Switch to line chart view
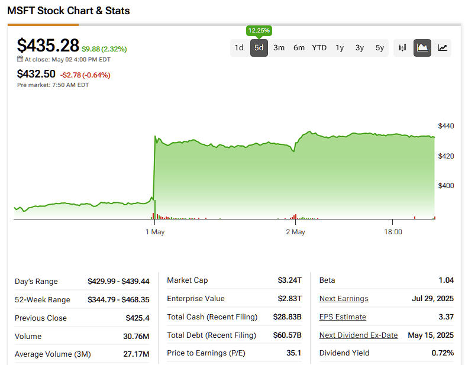The image size is (465, 365). pos(443,48)
